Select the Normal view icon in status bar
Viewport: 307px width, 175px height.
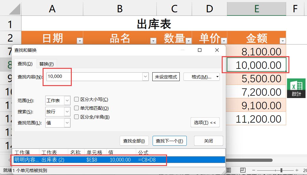[229, 170]
